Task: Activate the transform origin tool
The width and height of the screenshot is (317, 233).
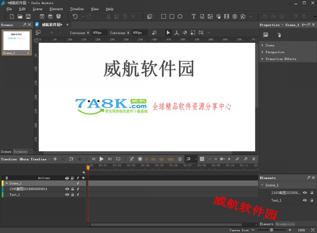Action: pos(176,33)
